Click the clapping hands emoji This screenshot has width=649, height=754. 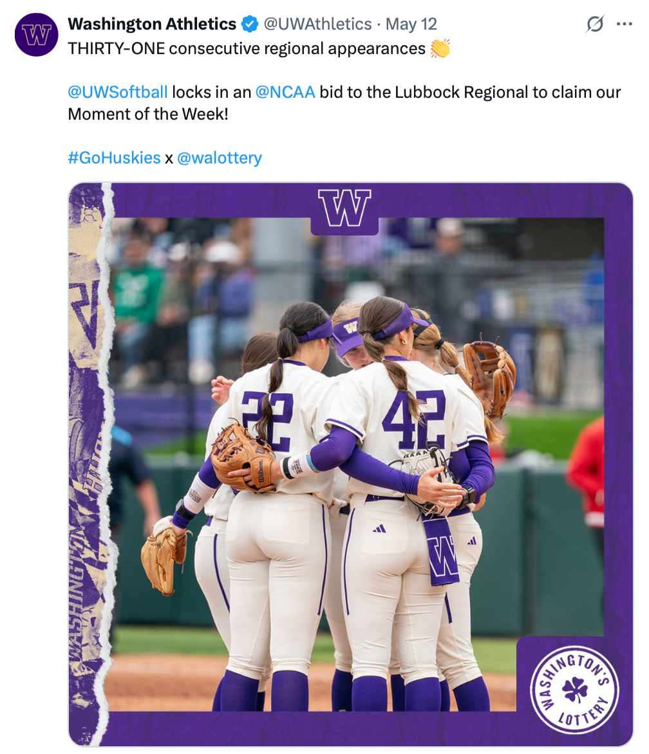point(440,48)
